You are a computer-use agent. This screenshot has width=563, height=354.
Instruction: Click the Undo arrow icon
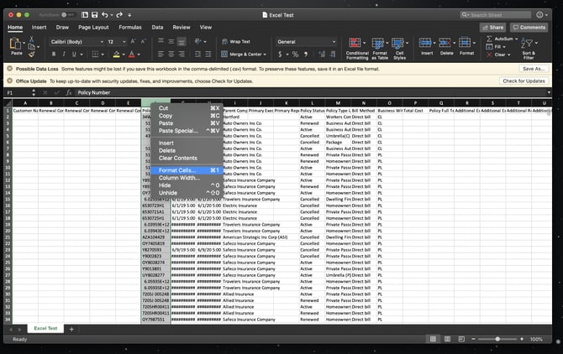point(104,15)
